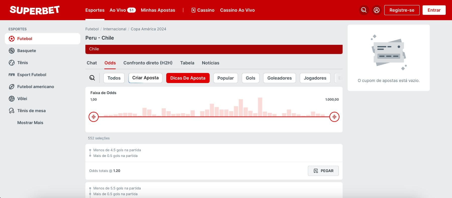Click the FIFA Esport Futebol icon

point(12,75)
